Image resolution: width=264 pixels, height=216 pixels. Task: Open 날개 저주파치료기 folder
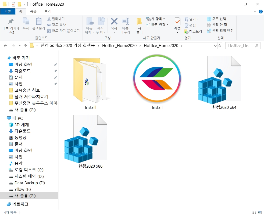pos(31,96)
